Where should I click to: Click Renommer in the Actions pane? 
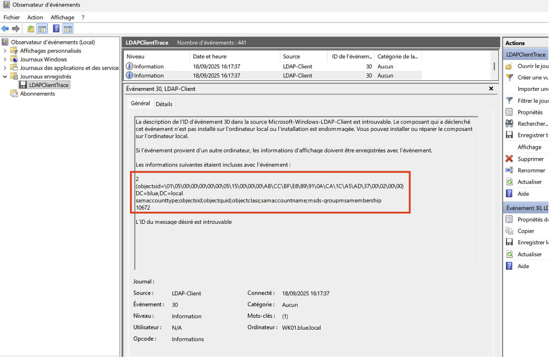(x=531, y=171)
